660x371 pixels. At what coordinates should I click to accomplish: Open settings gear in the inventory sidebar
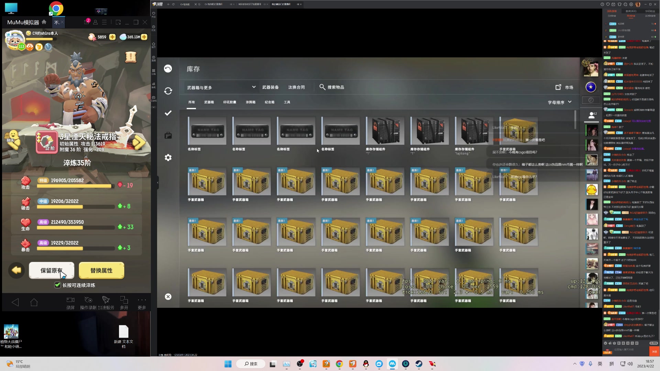(168, 158)
